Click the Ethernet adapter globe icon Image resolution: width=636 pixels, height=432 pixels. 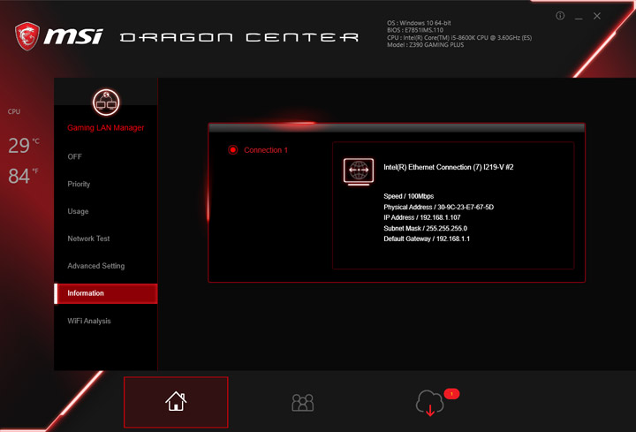click(x=359, y=171)
